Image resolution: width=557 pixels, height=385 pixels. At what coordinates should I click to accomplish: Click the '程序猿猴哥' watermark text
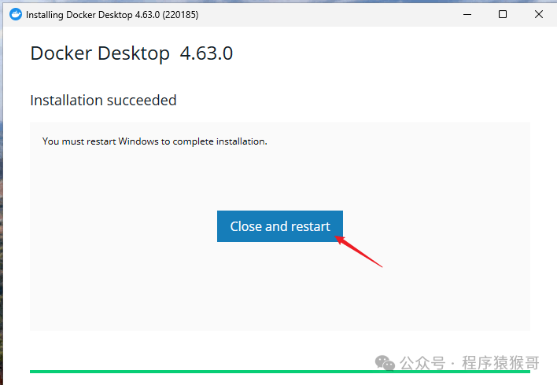coord(500,363)
